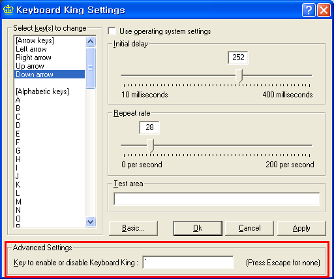Click the Apply button
The height and width of the screenshot is (279, 334).
(x=301, y=228)
